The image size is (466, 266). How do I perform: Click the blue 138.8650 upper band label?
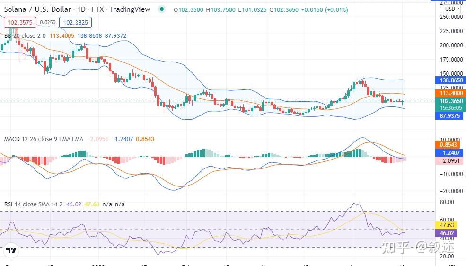tap(449, 80)
